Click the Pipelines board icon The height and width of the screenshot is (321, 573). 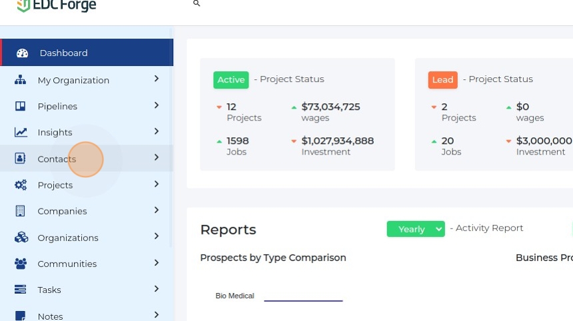[x=20, y=106]
